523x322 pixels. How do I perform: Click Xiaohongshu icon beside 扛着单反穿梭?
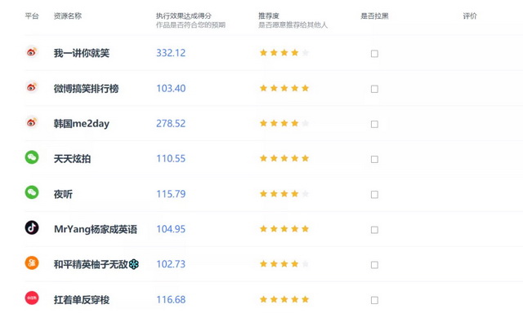coord(32,298)
